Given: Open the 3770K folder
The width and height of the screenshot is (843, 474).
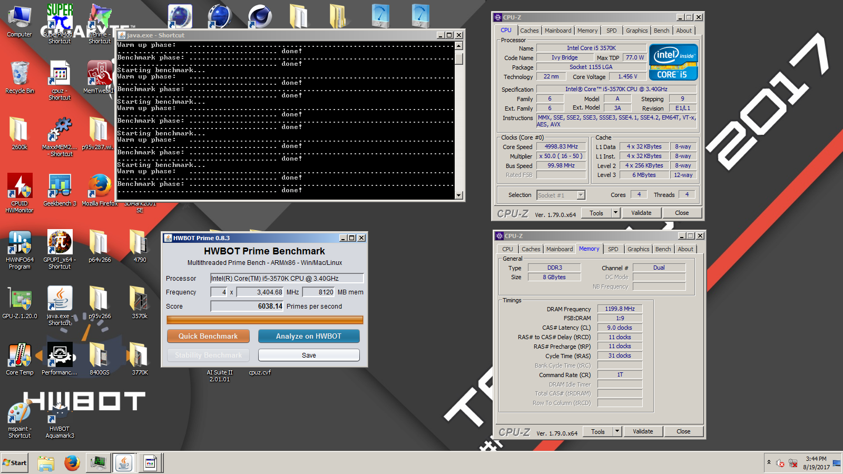Looking at the screenshot, I should (x=140, y=359).
